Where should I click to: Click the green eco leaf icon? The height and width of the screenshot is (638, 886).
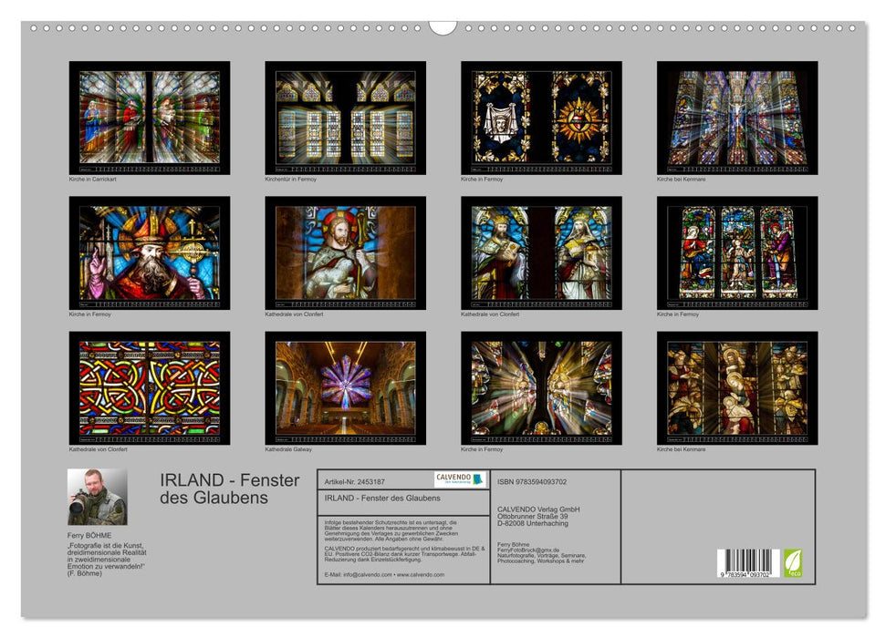(792, 563)
